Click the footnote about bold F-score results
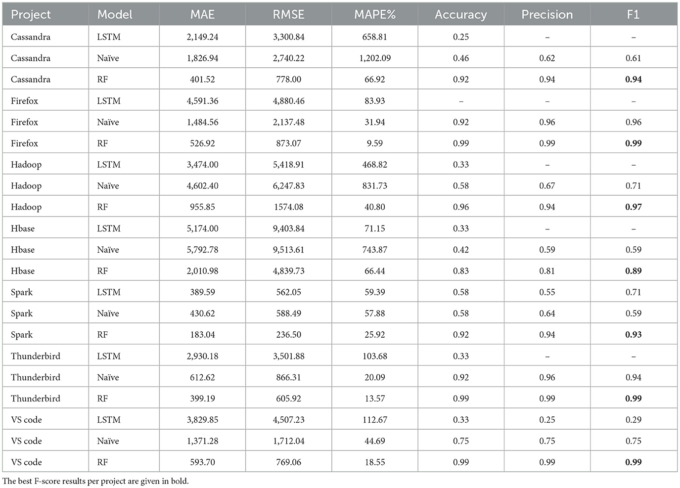 [x=95, y=481]
